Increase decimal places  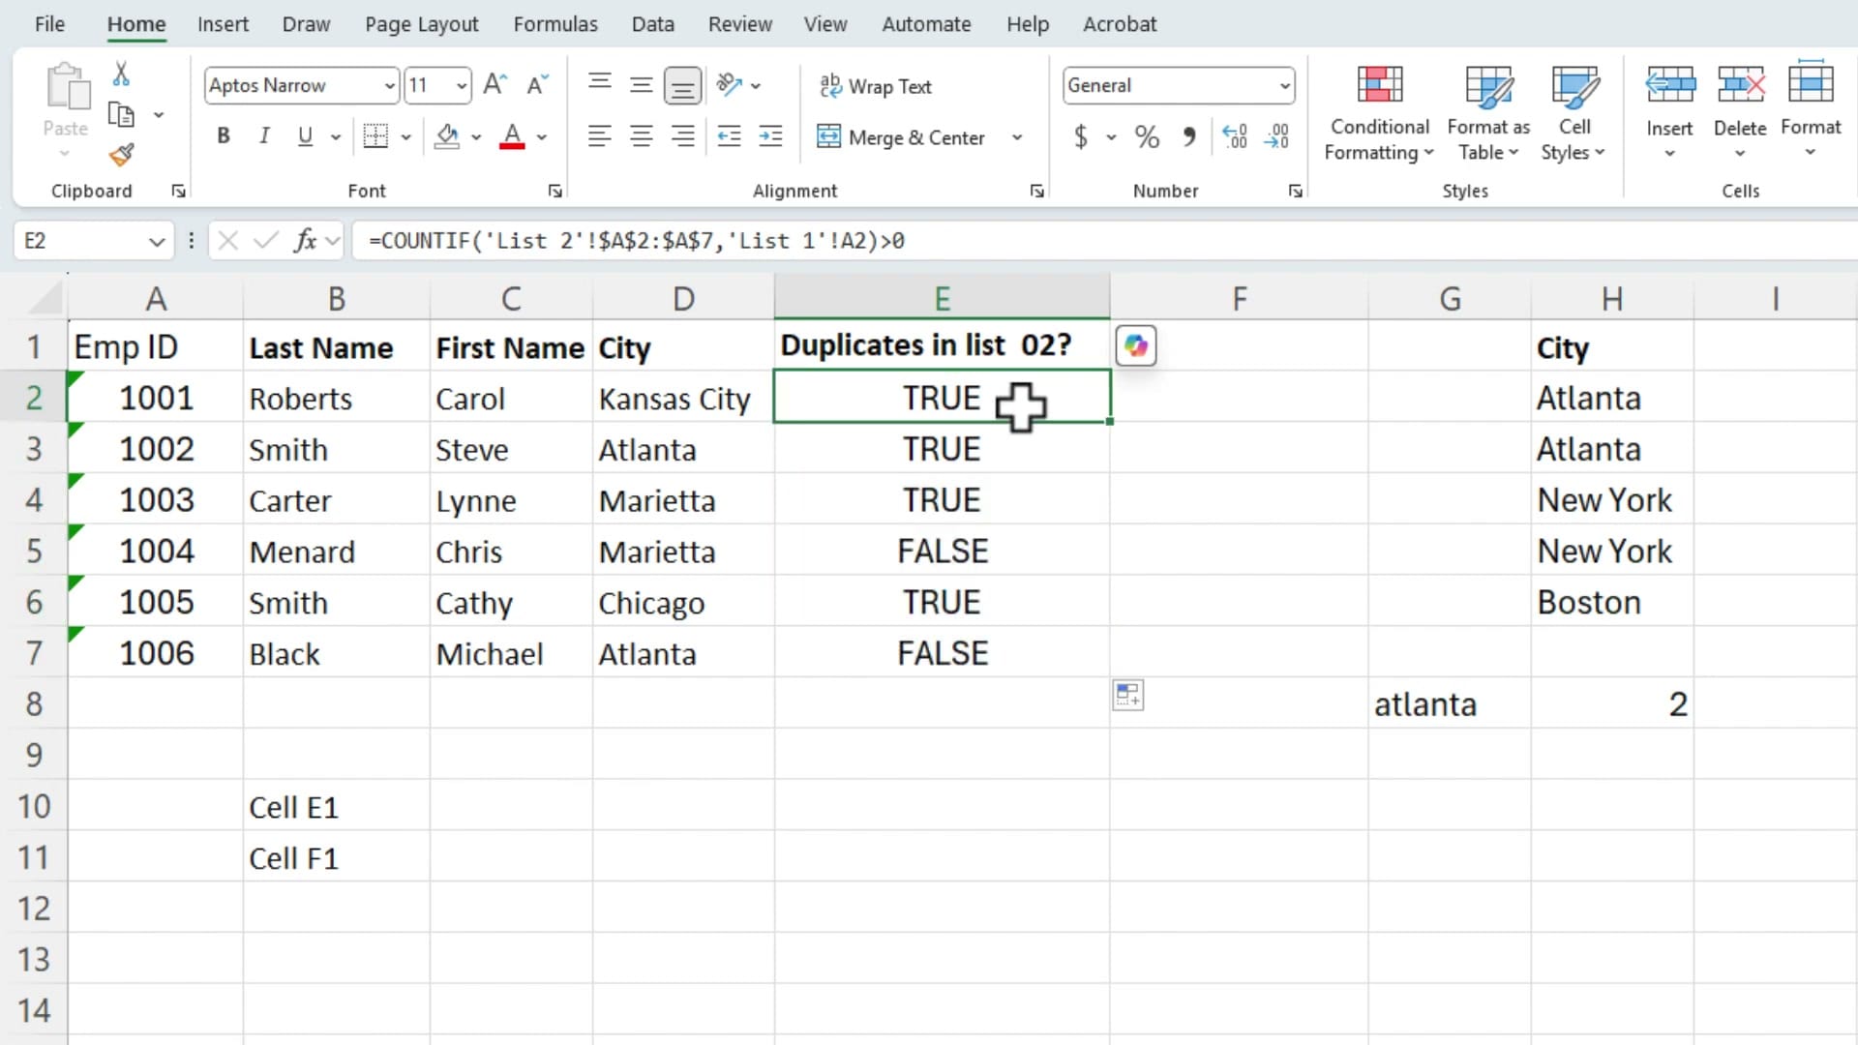1234,136
